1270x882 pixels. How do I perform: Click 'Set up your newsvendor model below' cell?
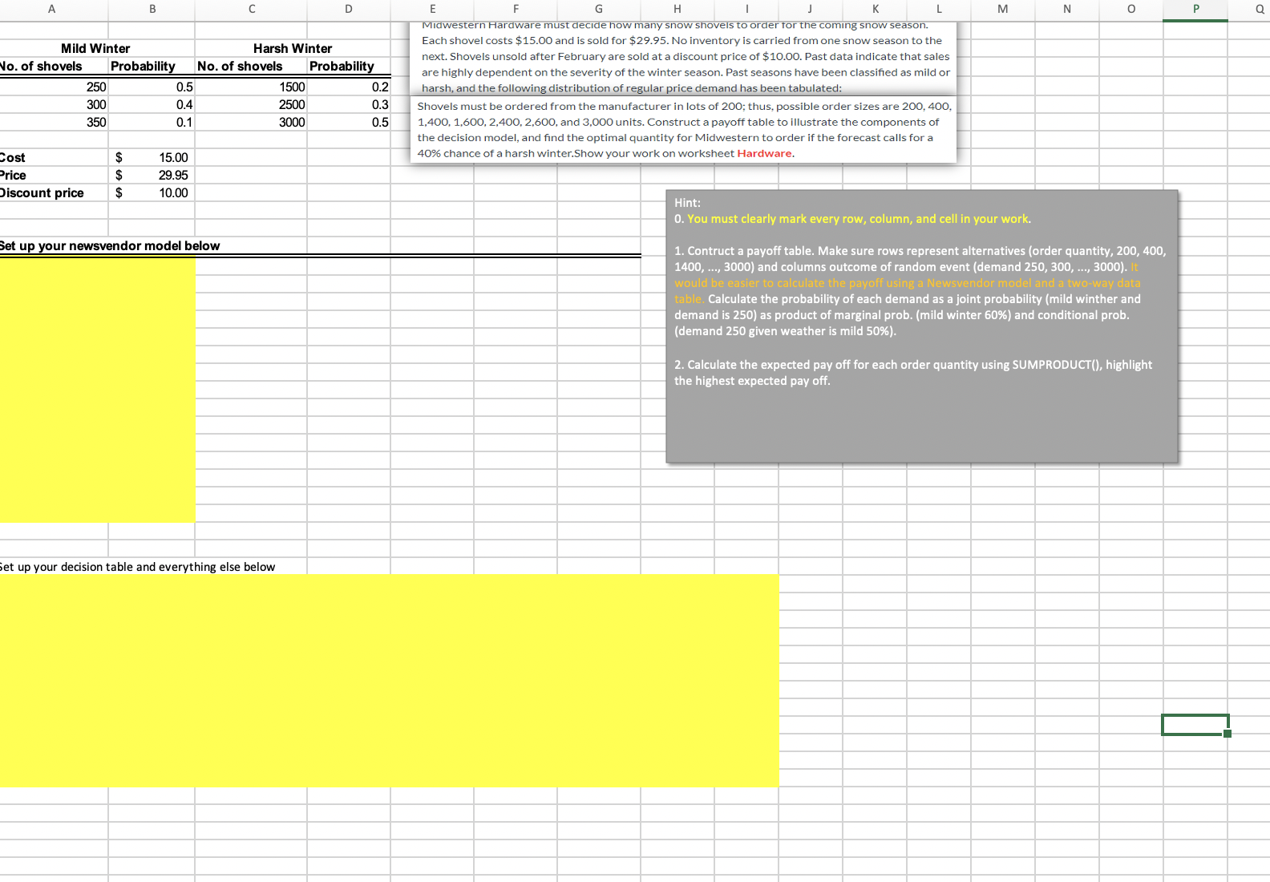tap(109, 245)
